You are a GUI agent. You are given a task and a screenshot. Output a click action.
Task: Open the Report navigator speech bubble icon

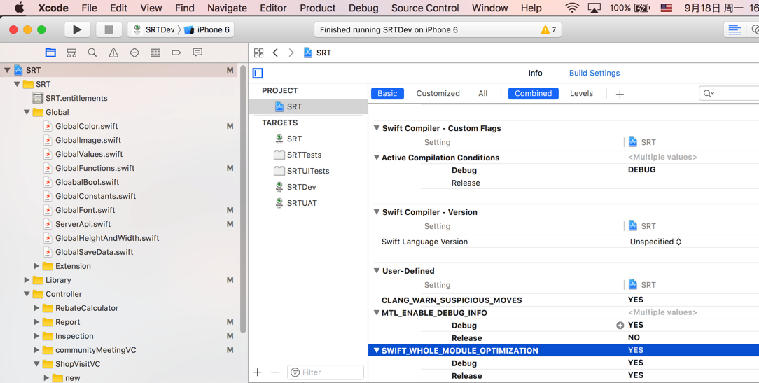pyautogui.click(x=197, y=53)
